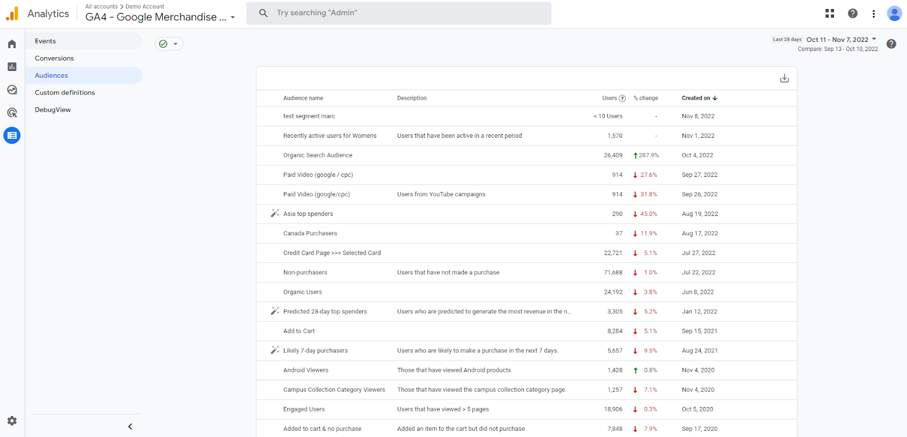Image resolution: width=907 pixels, height=437 pixels.
Task: Click the 'Nov 8, 2022' created date
Action: pyautogui.click(x=698, y=116)
